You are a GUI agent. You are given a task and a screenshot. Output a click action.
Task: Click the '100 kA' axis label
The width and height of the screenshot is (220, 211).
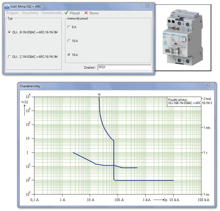(x=203, y=200)
